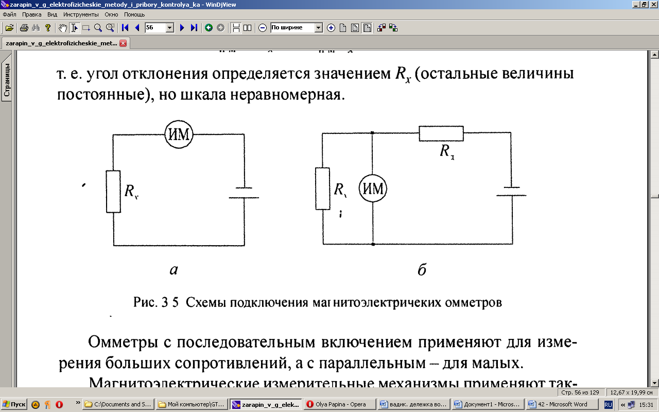Open the Инструменты menu
Viewport: 659px width, 412px height.
pyautogui.click(x=81, y=14)
